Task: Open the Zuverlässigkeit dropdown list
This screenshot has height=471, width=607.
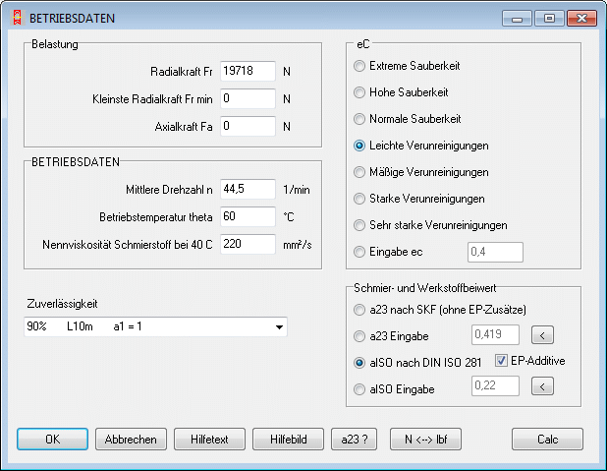Action: (x=279, y=326)
